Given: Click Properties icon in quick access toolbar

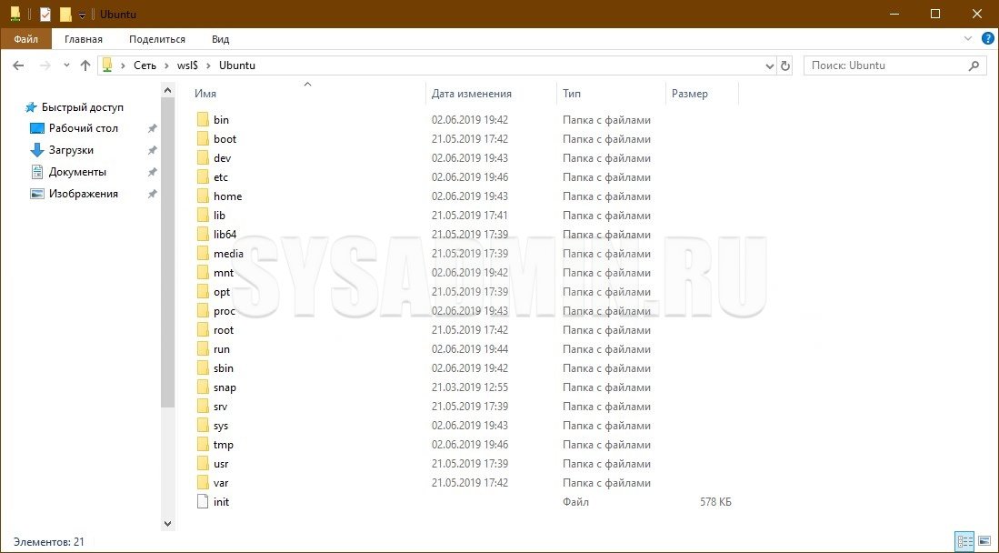Looking at the screenshot, I should 45,14.
